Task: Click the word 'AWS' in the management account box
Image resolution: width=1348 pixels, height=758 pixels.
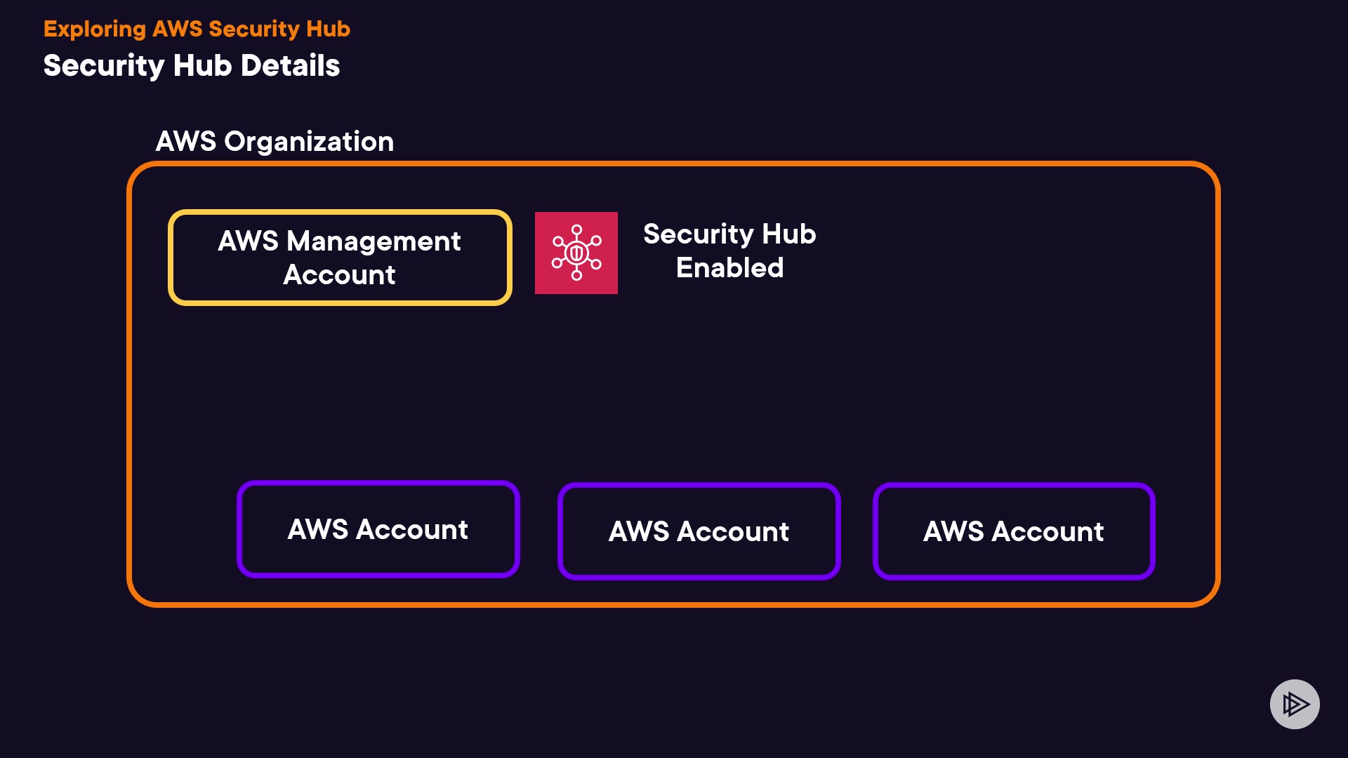Action: [x=248, y=241]
